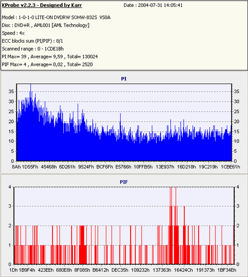Click the 16424Ch label on PIF axis
Image resolution: width=248 pixels, height=277 pixels.
tap(183, 270)
